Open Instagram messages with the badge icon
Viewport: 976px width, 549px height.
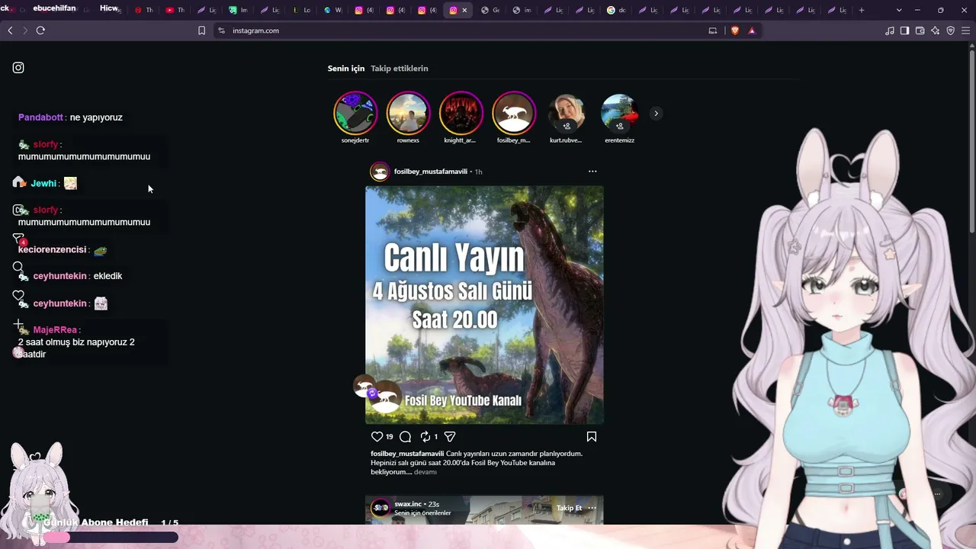click(x=19, y=239)
